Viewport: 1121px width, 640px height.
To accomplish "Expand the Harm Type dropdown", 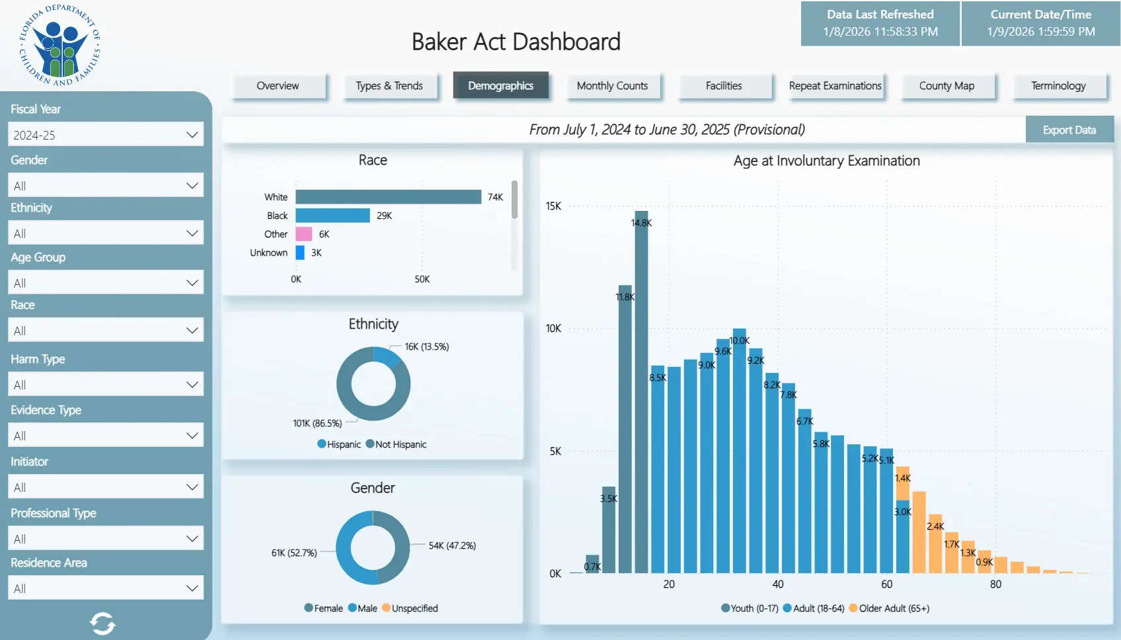I will coord(106,385).
